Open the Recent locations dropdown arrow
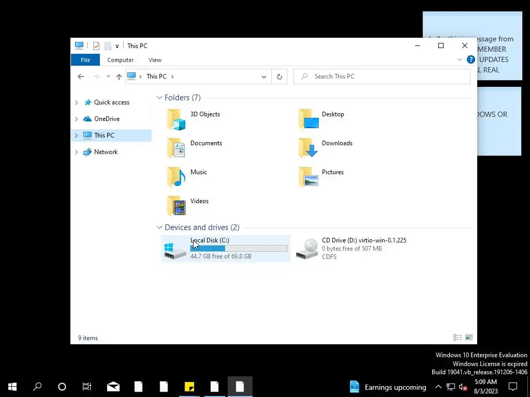This screenshot has height=397, width=530. (108, 77)
